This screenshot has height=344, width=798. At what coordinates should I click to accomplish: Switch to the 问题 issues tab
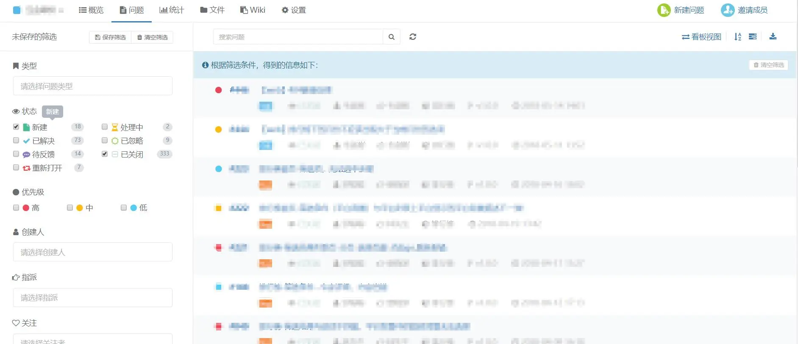(132, 10)
